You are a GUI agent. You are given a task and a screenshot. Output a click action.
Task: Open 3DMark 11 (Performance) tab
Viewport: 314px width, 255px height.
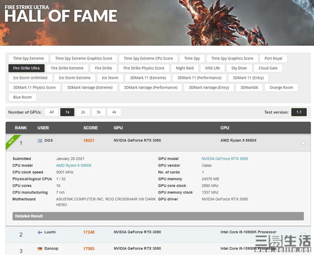[x=200, y=78]
